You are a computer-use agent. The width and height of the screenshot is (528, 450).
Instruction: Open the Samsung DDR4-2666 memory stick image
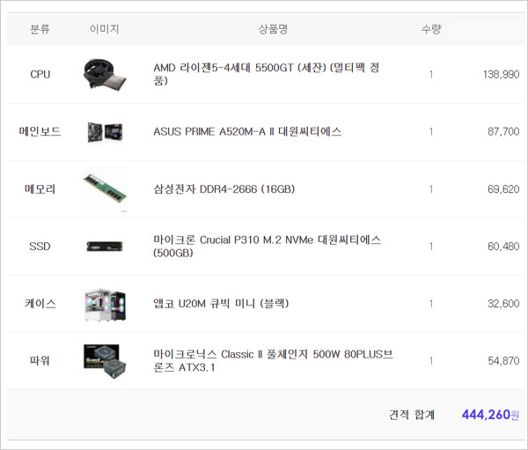(x=105, y=189)
